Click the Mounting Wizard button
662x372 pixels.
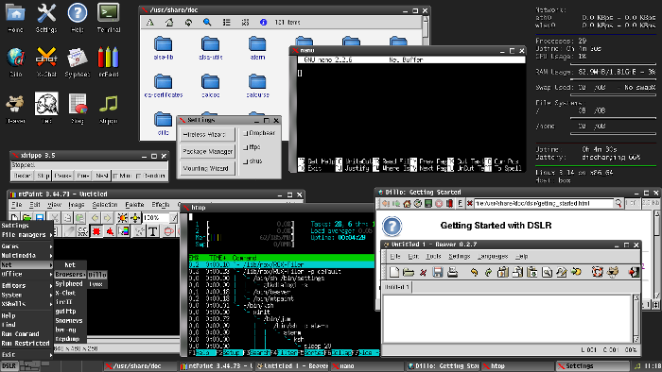click(x=206, y=168)
